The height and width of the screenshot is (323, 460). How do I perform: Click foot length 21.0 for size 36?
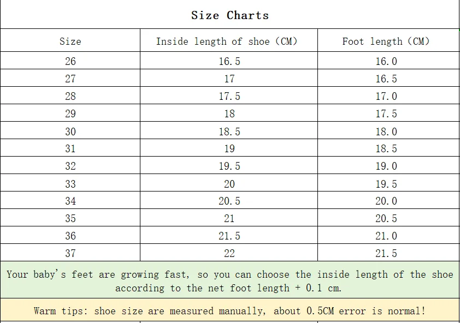386,236
